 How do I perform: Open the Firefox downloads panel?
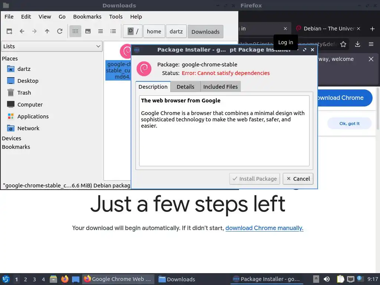pos(357,44)
